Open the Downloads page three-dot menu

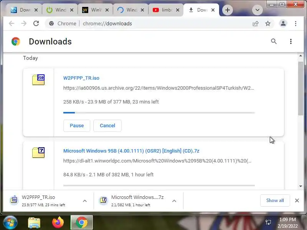click(x=291, y=41)
